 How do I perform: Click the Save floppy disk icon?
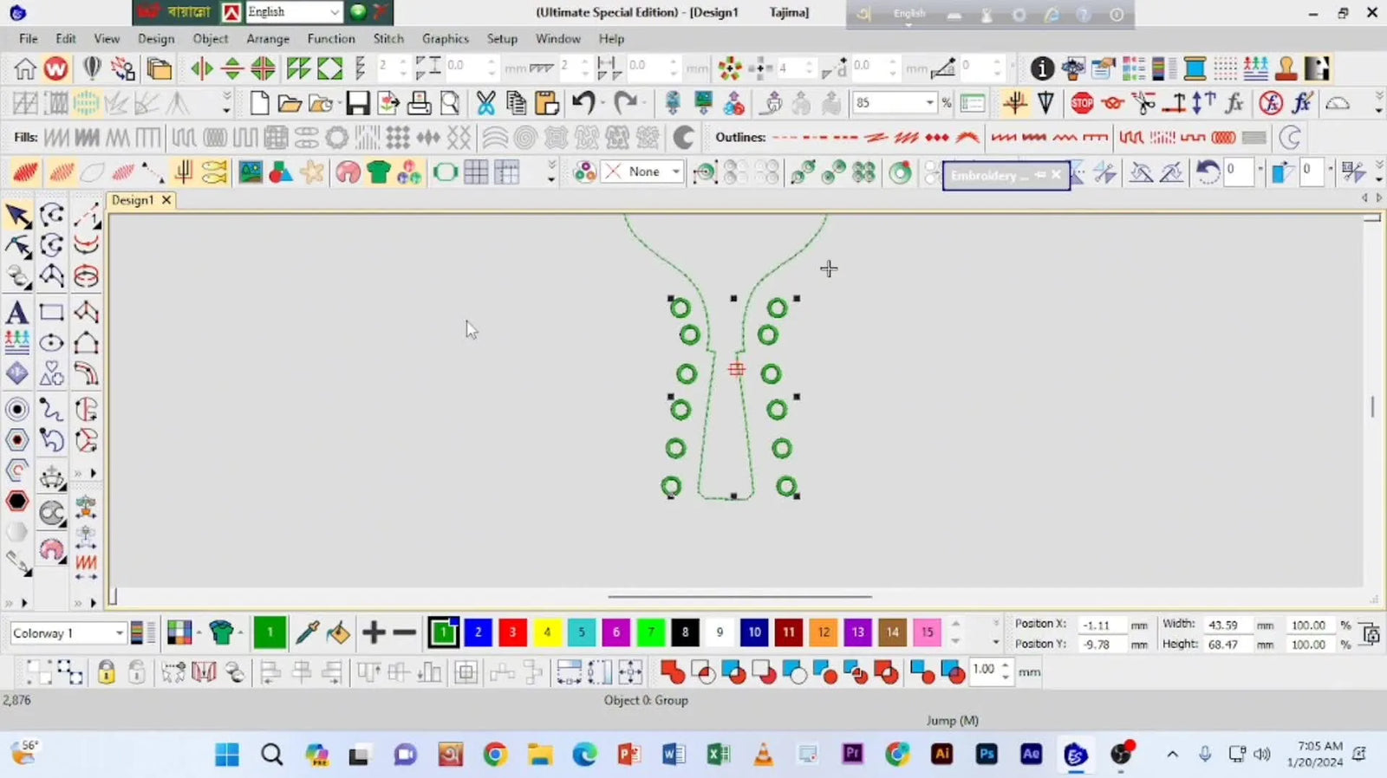(x=357, y=103)
